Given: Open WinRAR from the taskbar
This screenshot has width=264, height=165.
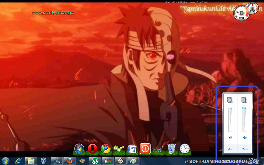Looking at the screenshot, I should (108, 161).
